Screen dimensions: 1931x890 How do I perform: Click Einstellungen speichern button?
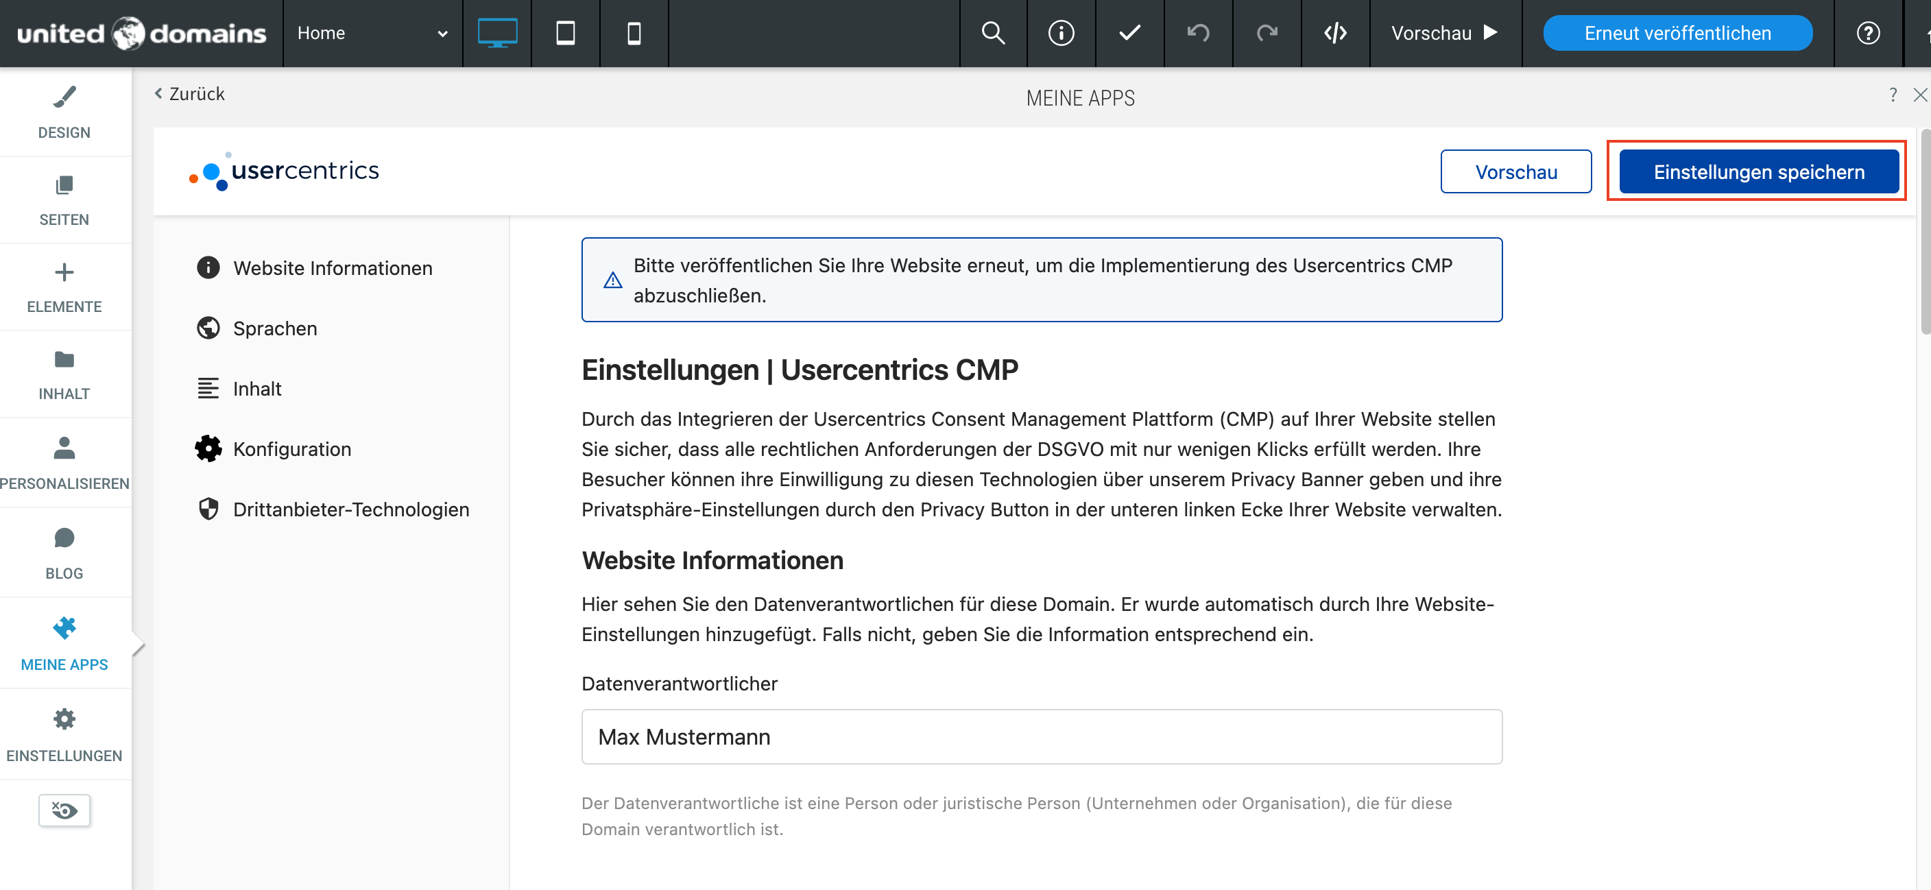1759,171
